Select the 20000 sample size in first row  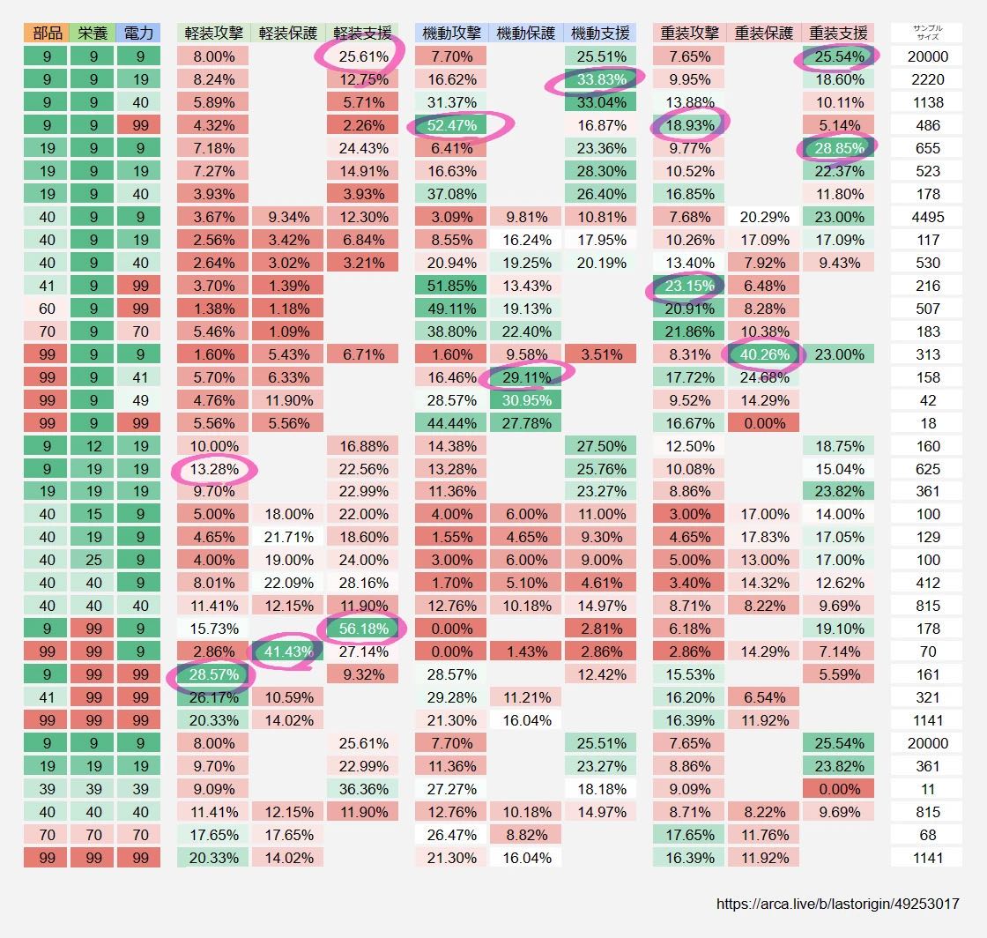[x=927, y=56]
